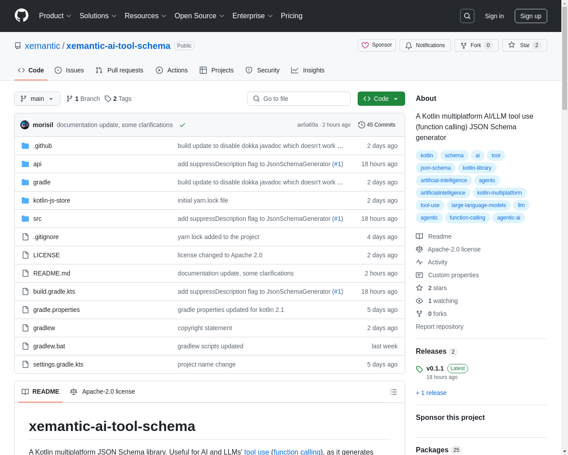
Task: Click the Sign up button
Action: tap(531, 16)
